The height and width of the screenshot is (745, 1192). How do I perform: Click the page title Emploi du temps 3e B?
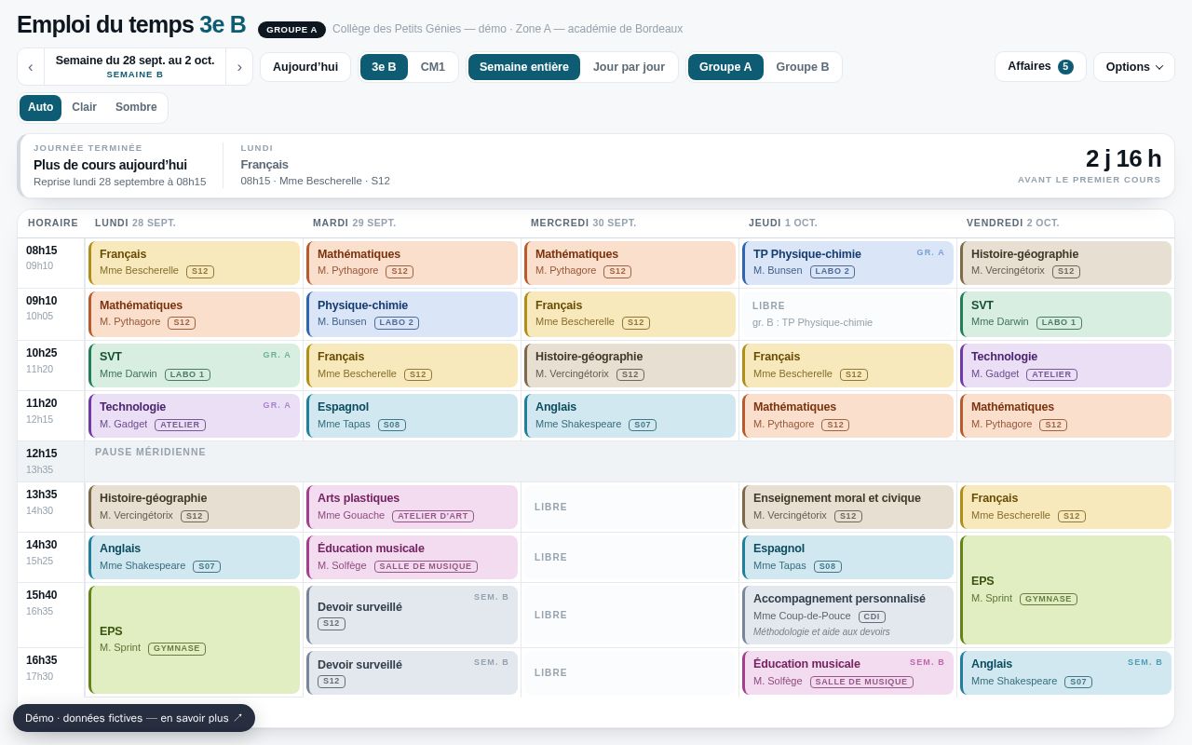coord(131,25)
